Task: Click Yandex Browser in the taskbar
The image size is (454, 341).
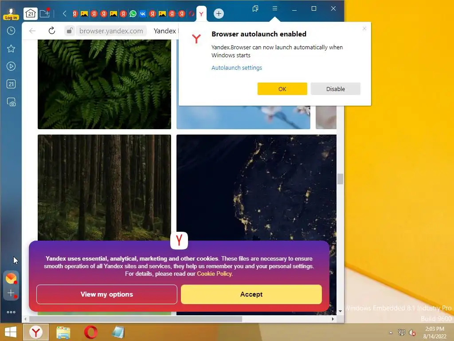Action: pos(36,332)
